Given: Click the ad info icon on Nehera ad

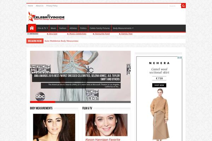Looking at the screenshot, I should click(x=178, y=57).
